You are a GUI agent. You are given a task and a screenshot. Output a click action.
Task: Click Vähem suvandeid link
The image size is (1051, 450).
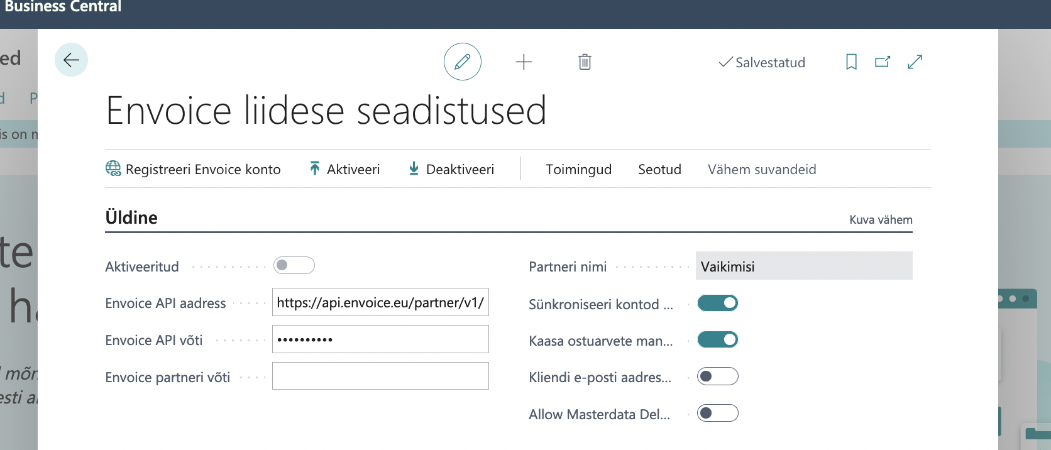point(762,169)
